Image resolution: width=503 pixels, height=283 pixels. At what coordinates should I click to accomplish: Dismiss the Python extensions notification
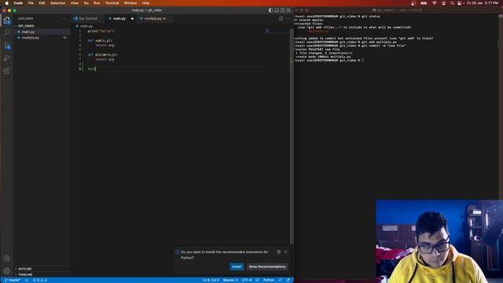click(285, 252)
